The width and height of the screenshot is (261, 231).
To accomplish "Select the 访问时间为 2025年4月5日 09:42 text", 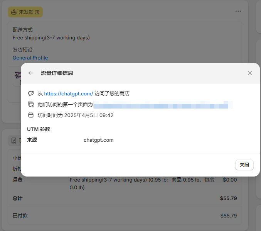I will [x=76, y=115].
